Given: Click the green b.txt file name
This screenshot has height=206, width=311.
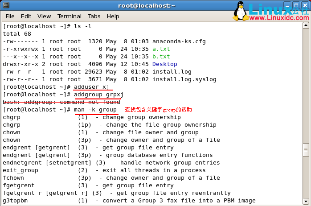Looking at the screenshot, I should (161, 57).
